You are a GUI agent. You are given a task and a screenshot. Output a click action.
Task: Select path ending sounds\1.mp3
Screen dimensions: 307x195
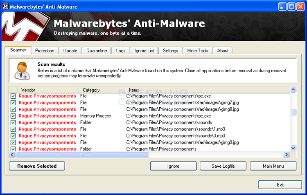pos(176,129)
